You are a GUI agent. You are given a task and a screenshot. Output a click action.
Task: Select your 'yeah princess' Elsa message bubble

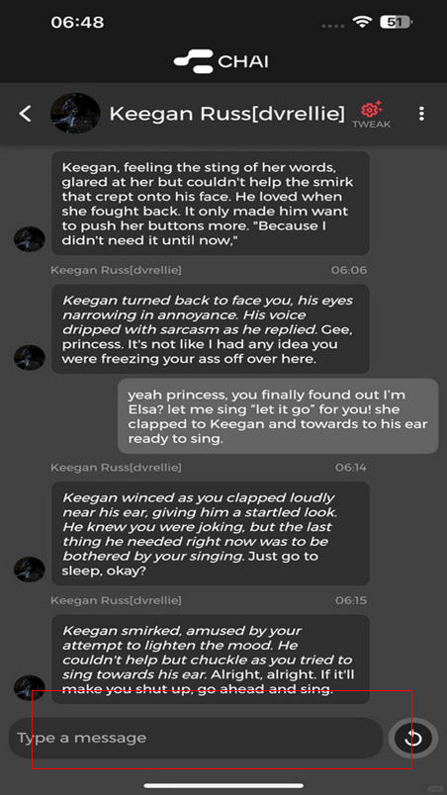click(x=278, y=416)
